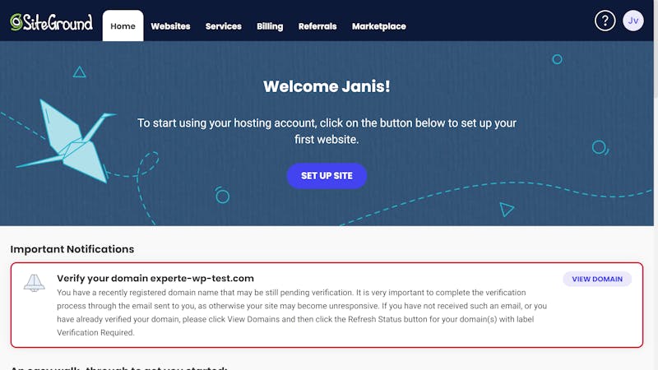Open the help question mark icon

point(605,21)
